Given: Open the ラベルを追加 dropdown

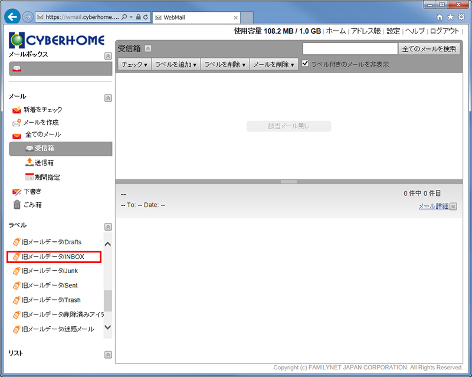Looking at the screenshot, I should coord(175,64).
